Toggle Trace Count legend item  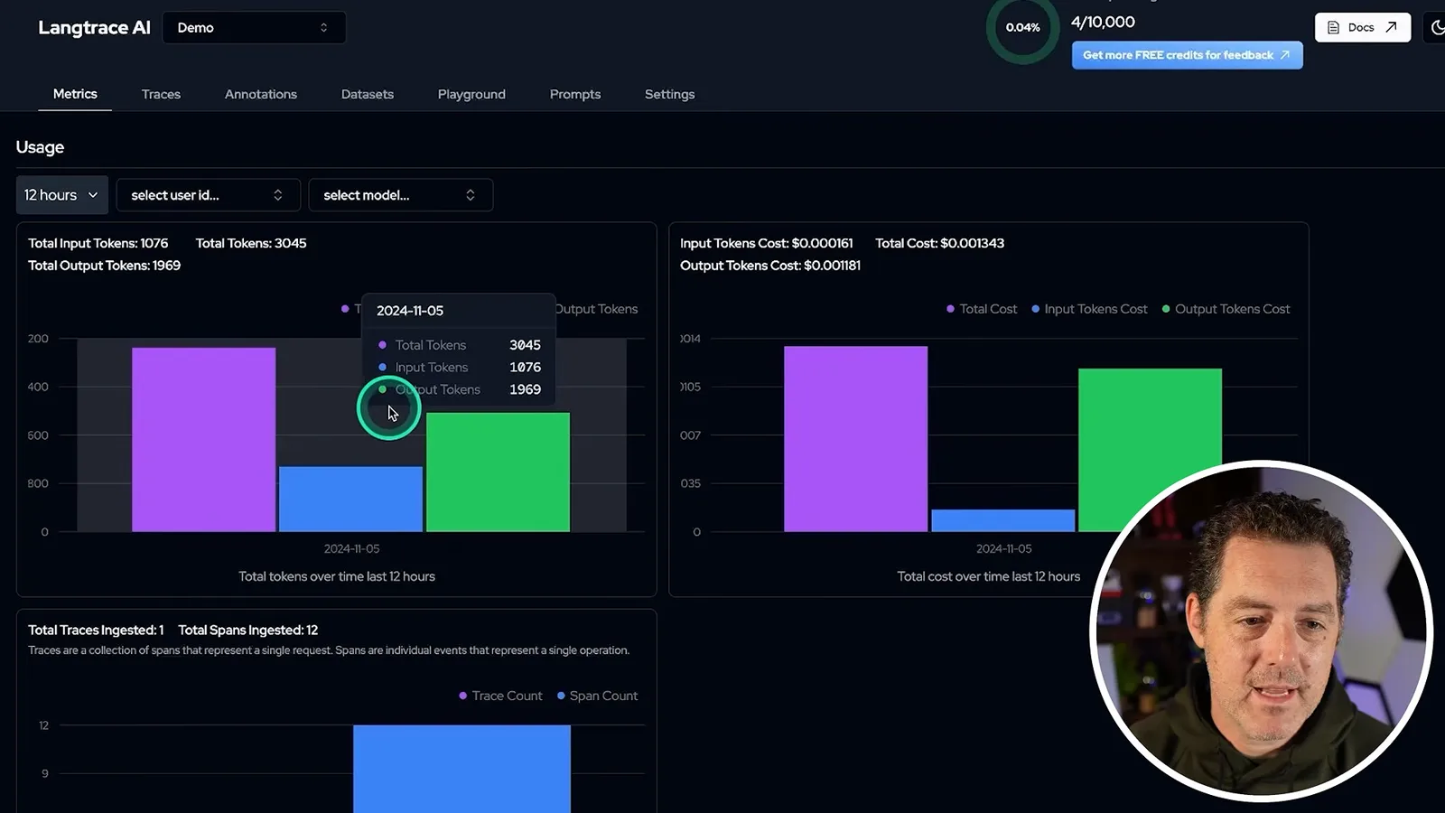point(500,696)
